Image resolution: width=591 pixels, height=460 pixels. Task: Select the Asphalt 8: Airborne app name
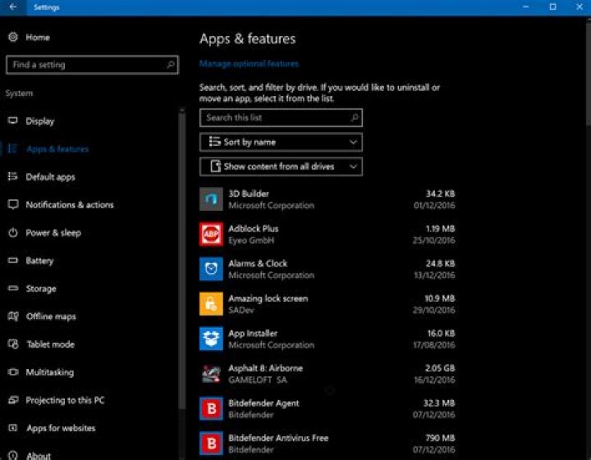(x=265, y=368)
